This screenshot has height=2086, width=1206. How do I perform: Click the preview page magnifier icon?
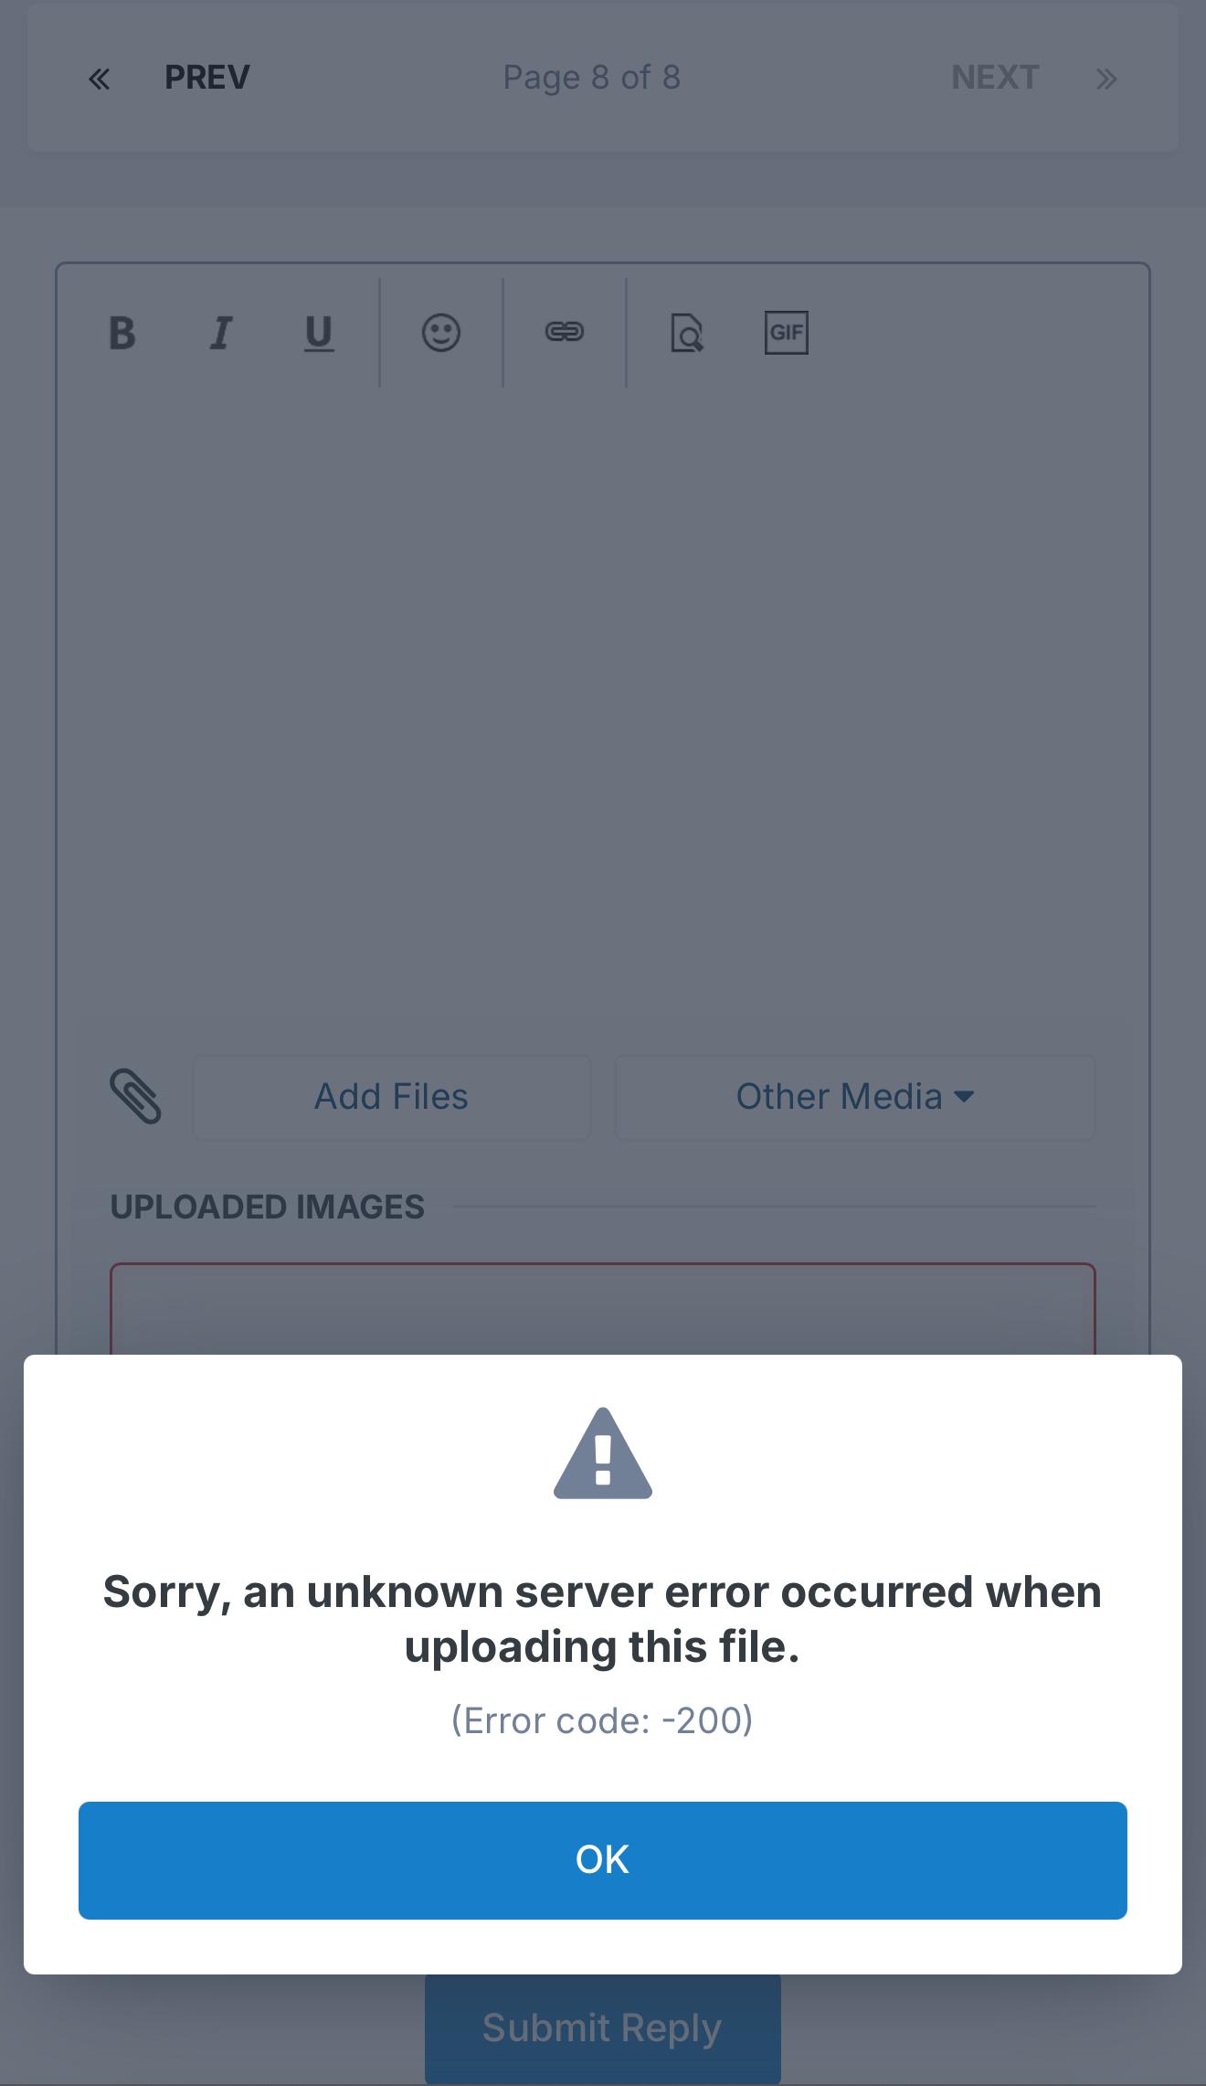[x=686, y=333]
